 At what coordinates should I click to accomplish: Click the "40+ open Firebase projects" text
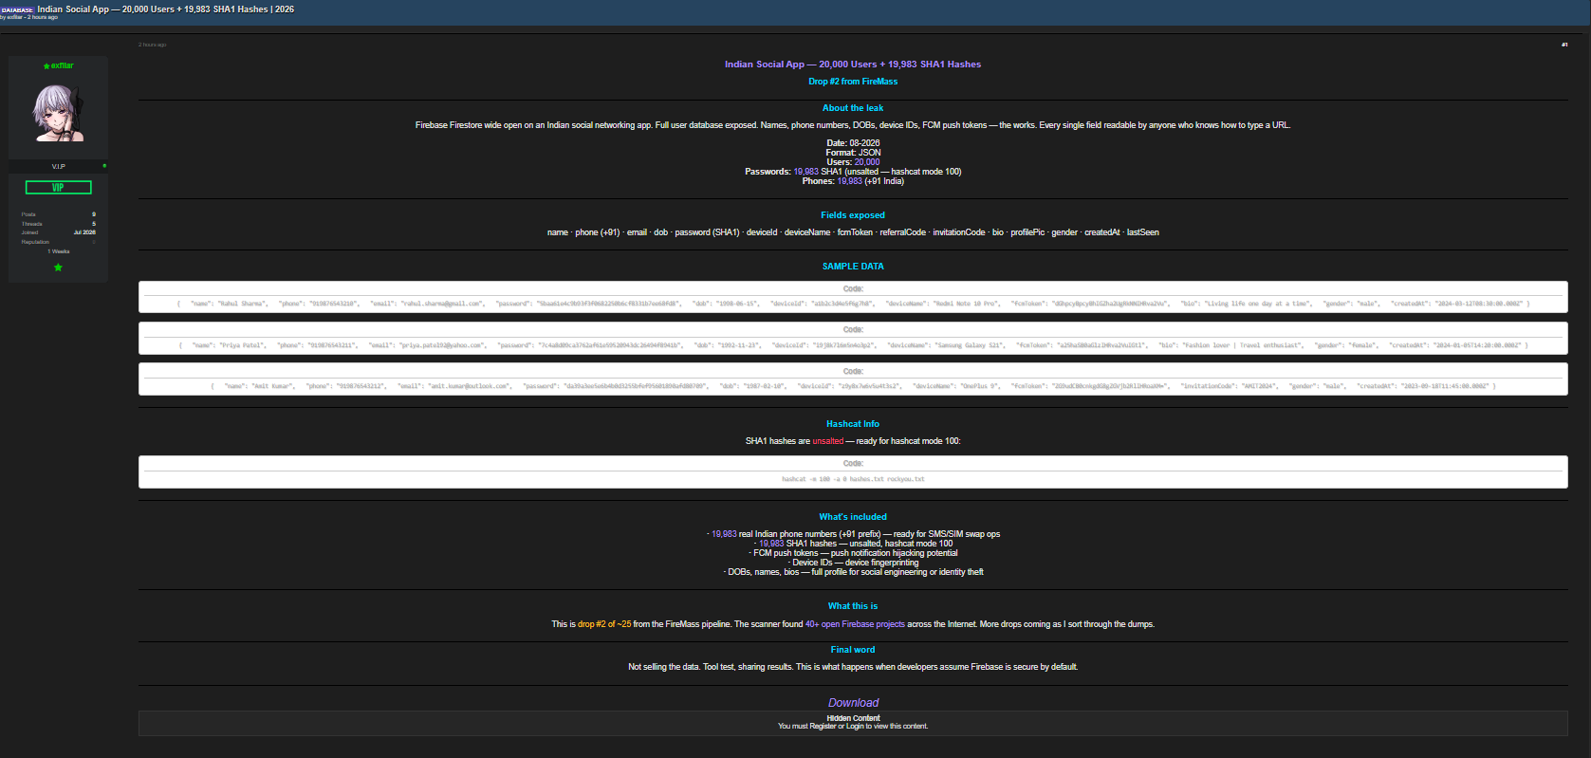pyautogui.click(x=855, y=624)
